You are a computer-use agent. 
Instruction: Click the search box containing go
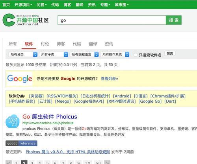point(112,20)
